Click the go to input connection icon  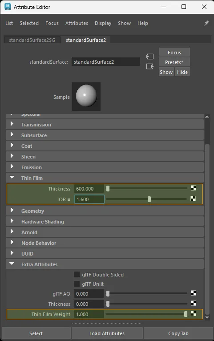[x=150, y=57]
